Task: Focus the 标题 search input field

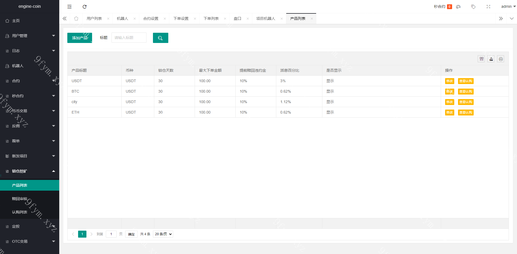Action: click(129, 38)
